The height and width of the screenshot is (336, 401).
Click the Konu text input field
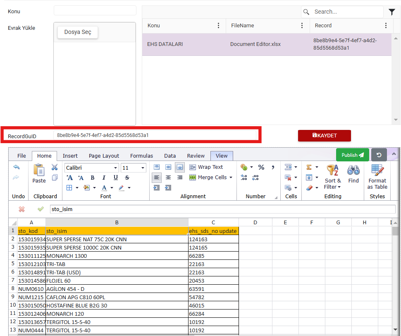[95, 10]
